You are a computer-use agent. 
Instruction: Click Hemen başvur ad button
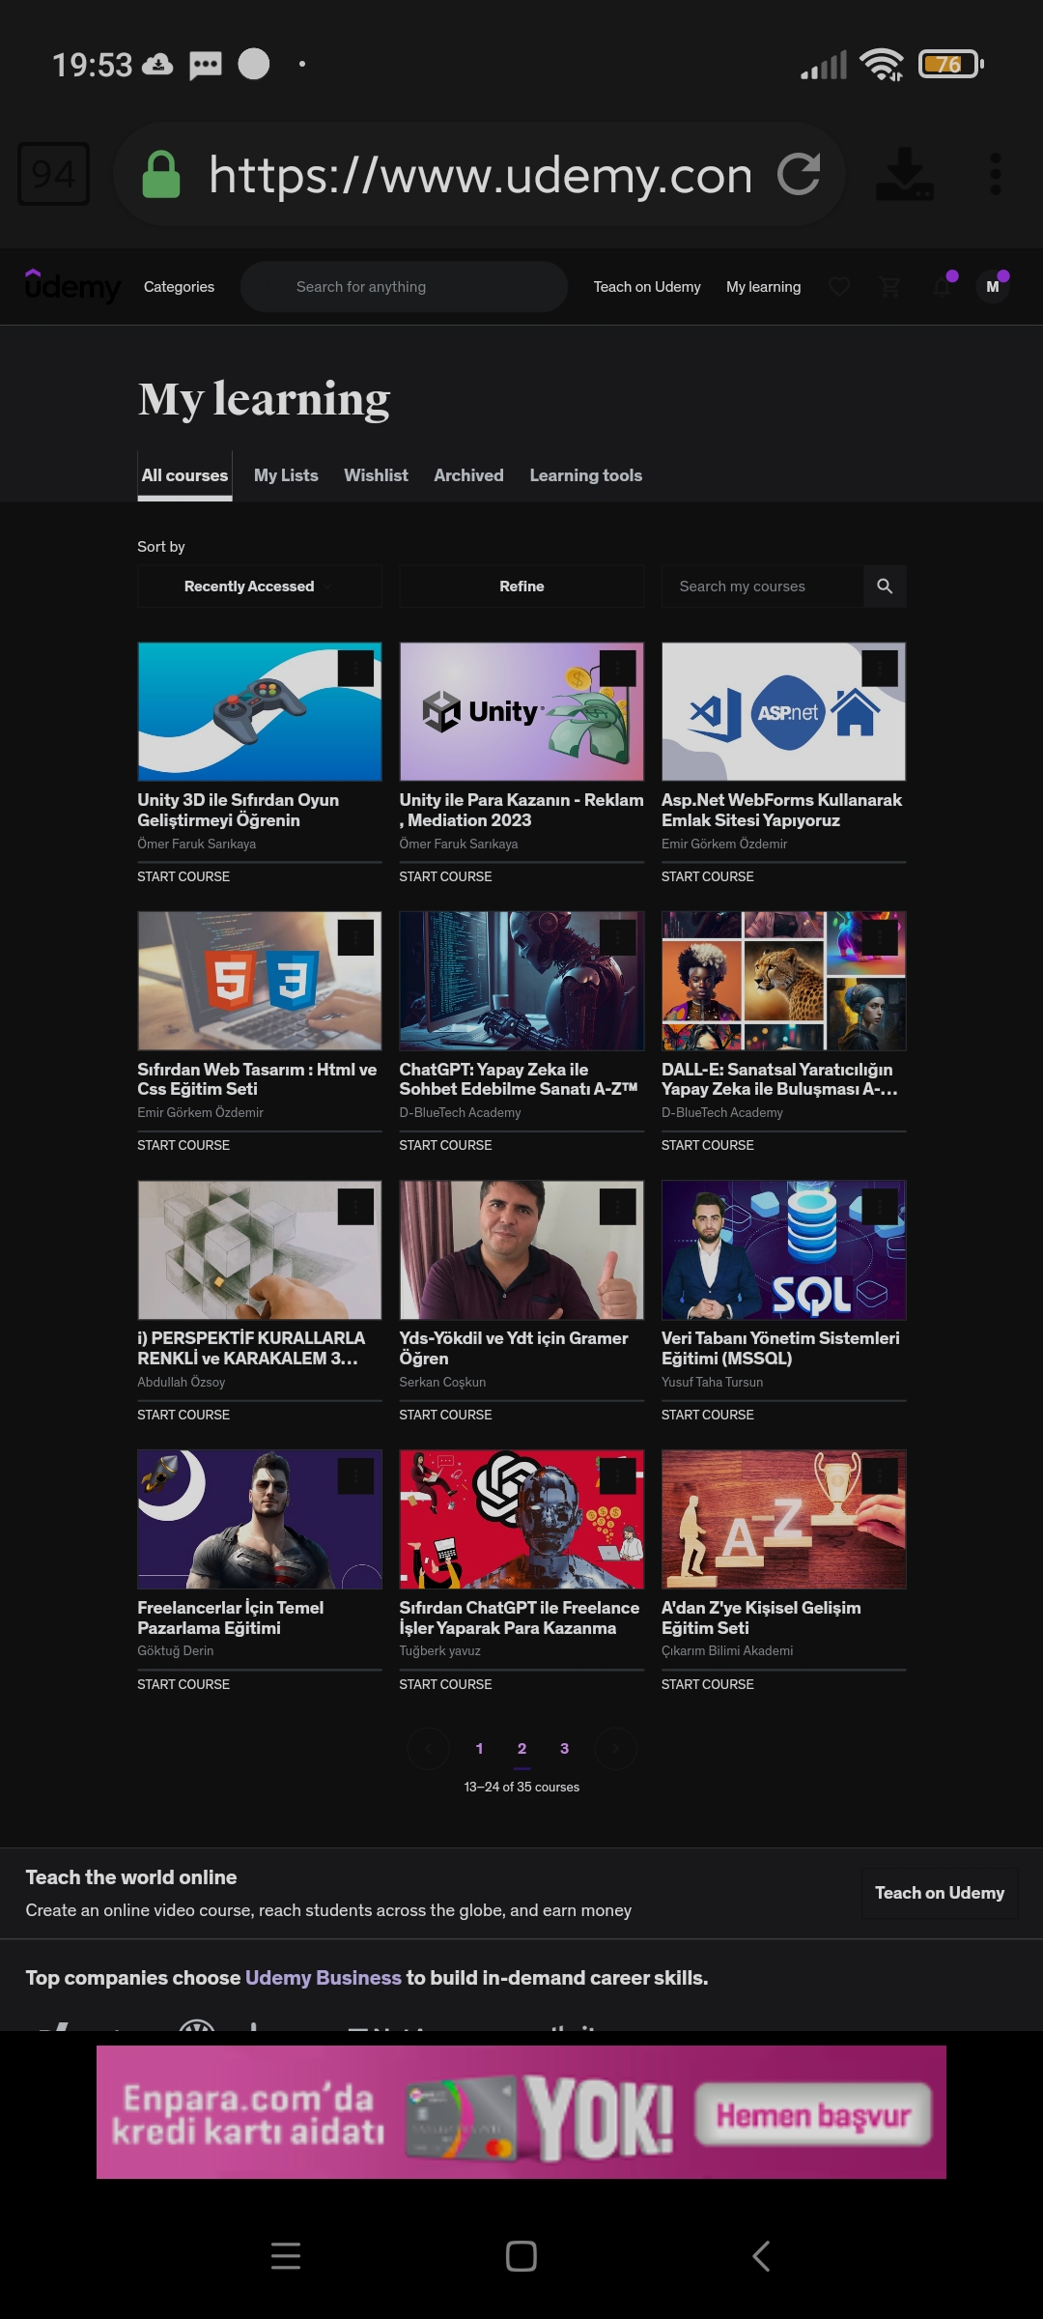tap(813, 2115)
